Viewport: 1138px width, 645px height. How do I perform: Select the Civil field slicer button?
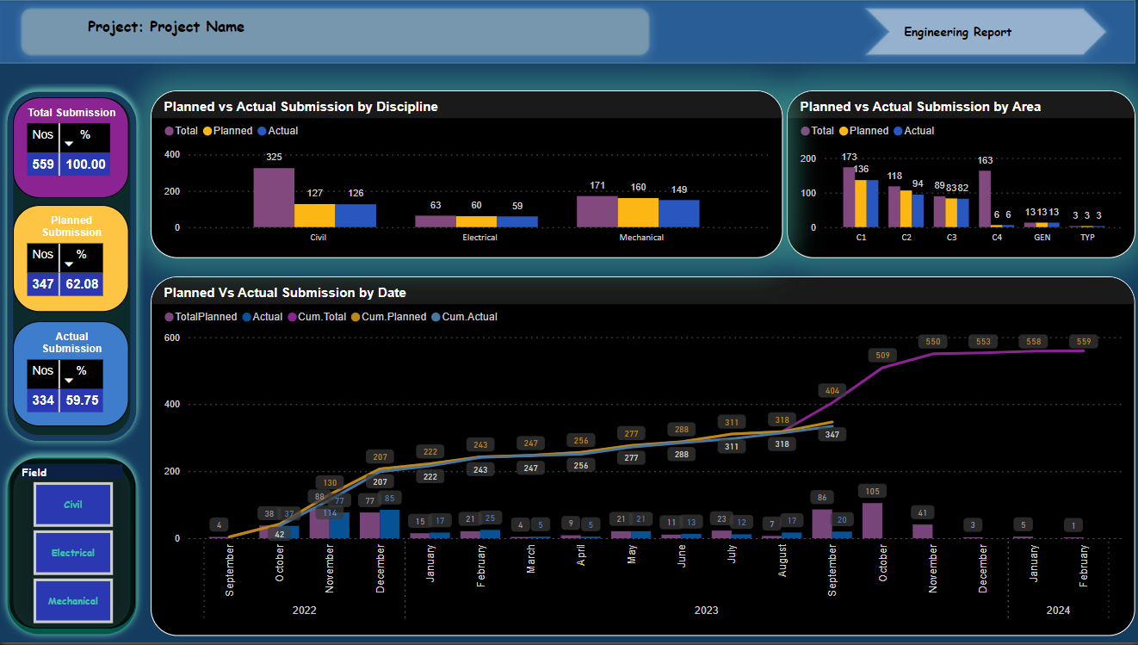coord(73,505)
